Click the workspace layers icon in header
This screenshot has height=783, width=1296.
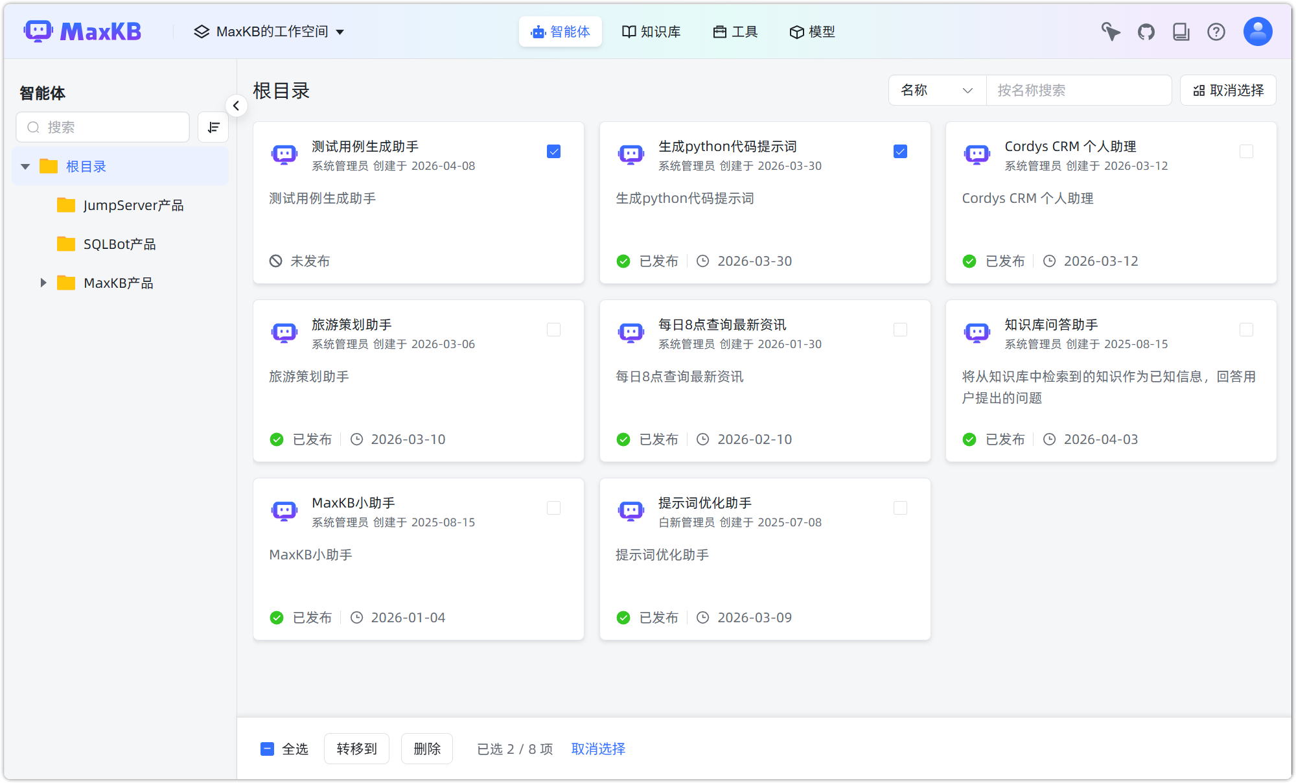tap(202, 31)
